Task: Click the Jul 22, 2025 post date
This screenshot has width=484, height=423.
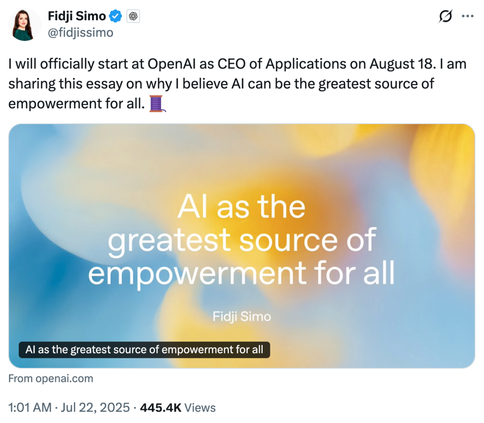Action: pos(95,408)
